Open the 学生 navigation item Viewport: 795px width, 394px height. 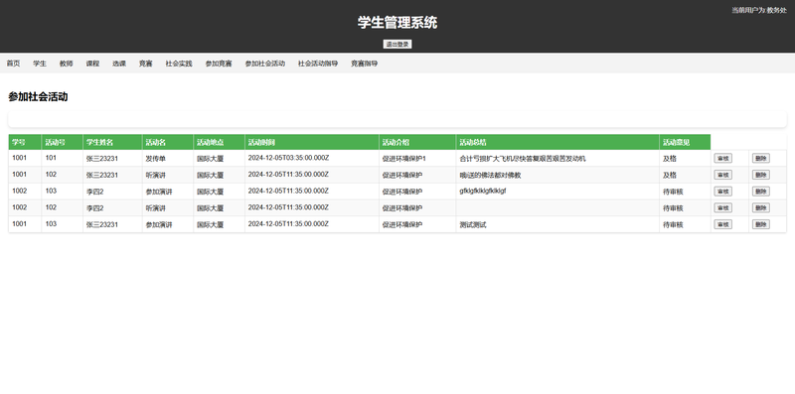[40, 64]
